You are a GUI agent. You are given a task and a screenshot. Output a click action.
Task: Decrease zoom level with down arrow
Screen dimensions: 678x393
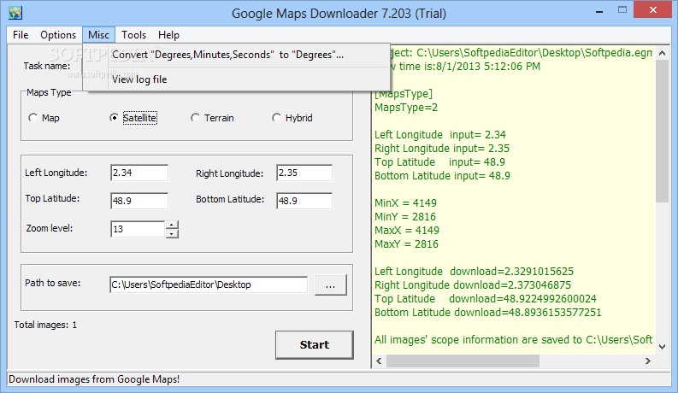click(172, 233)
